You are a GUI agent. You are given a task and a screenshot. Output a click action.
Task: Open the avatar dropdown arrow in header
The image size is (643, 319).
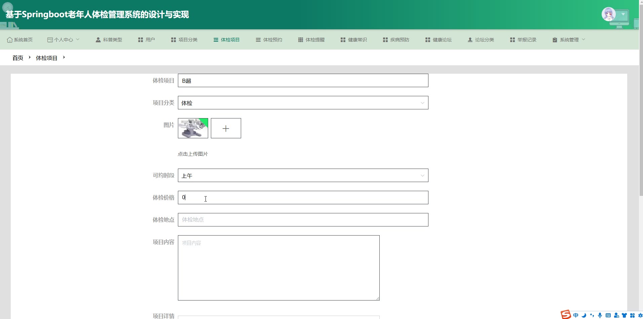click(623, 14)
